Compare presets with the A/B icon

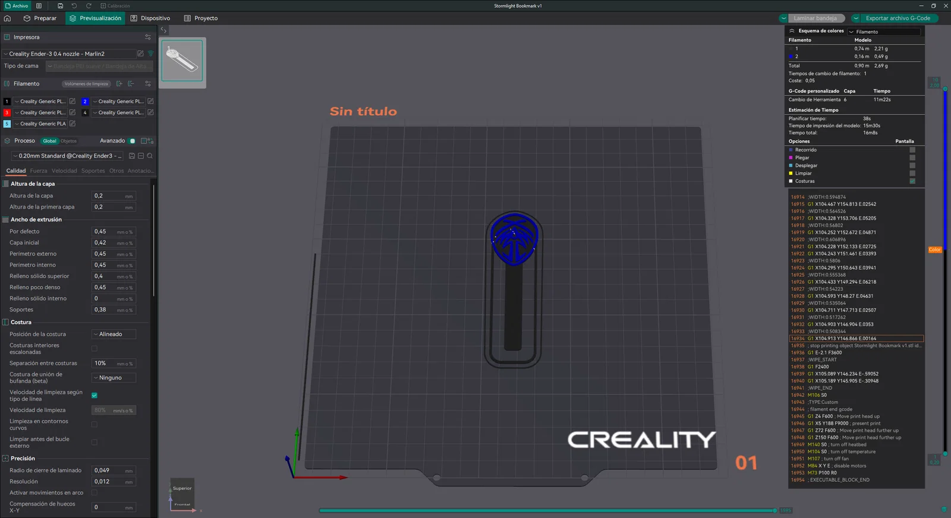[x=151, y=141]
